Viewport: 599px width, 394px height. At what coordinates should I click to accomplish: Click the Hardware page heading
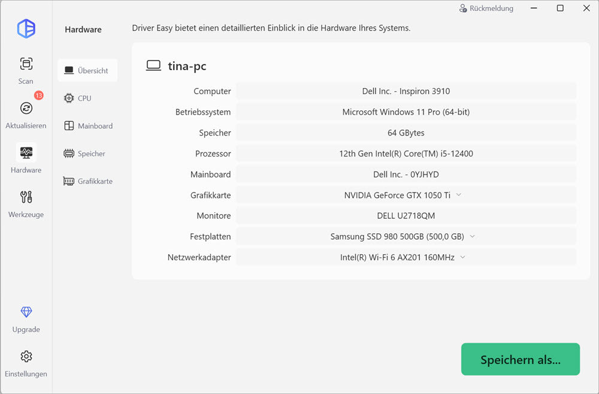click(83, 29)
